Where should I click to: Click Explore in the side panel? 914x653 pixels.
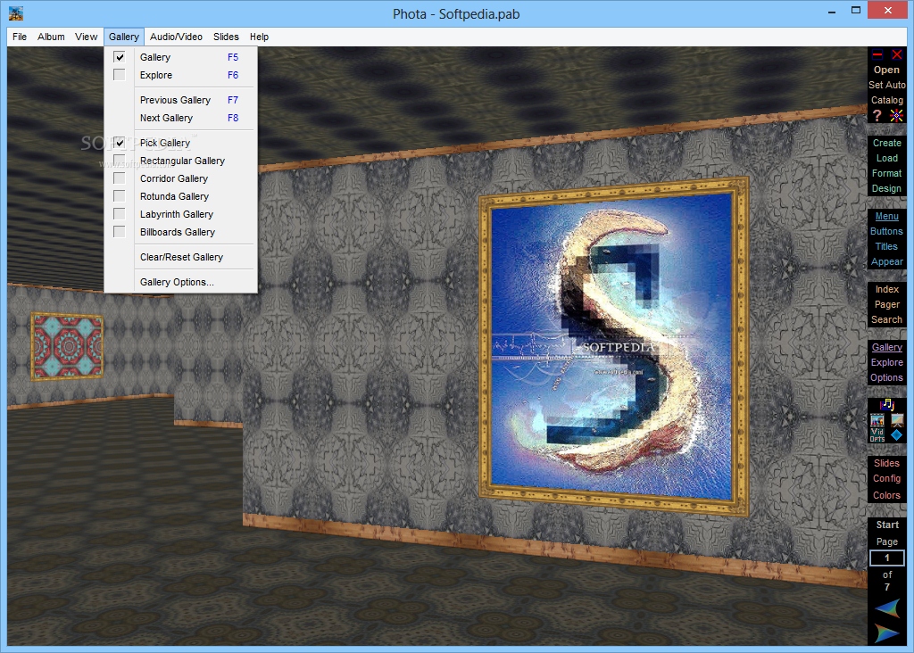886,362
